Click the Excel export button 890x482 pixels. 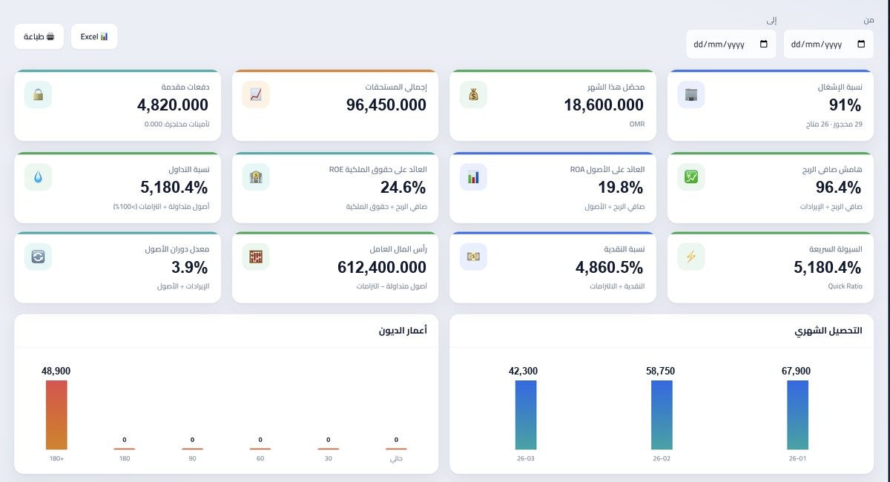(94, 36)
